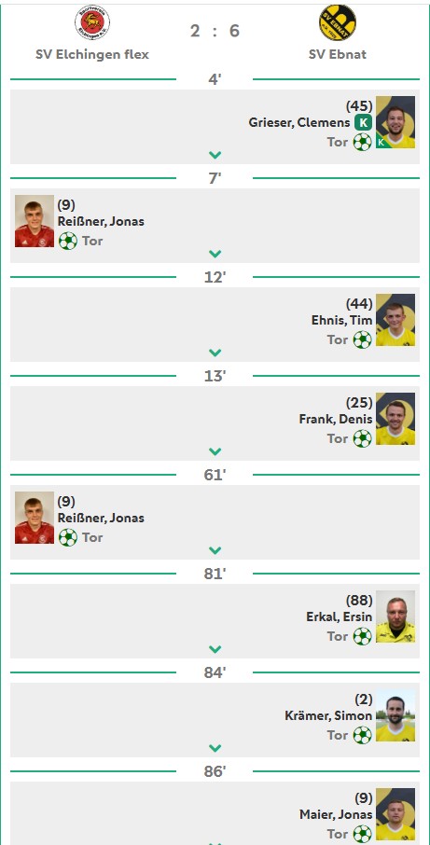Click Simon Krämer player photo

(395, 715)
